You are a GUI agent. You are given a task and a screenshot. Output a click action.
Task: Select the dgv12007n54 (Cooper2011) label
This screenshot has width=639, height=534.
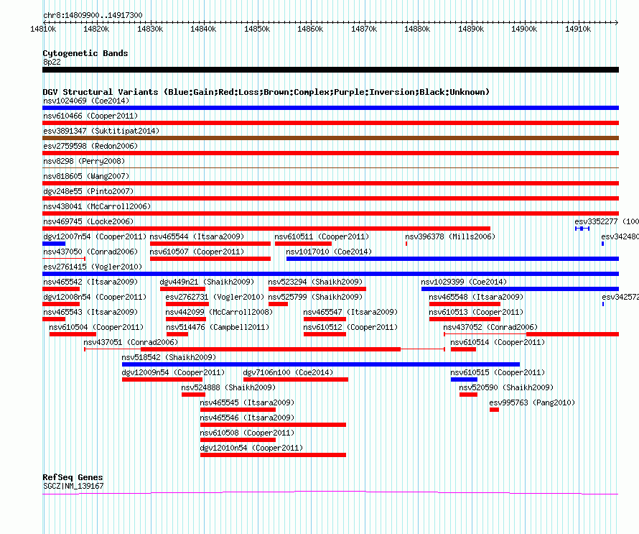tap(95, 236)
